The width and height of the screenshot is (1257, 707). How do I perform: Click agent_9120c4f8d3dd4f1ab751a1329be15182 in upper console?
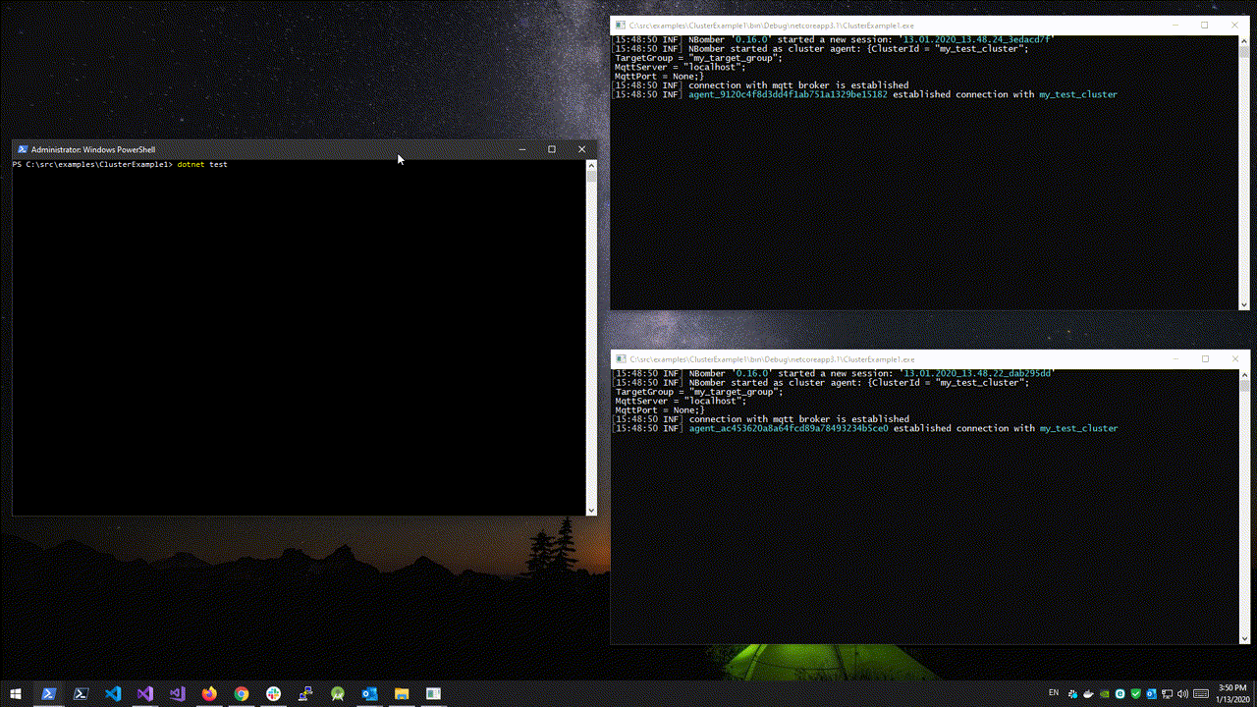788,95
